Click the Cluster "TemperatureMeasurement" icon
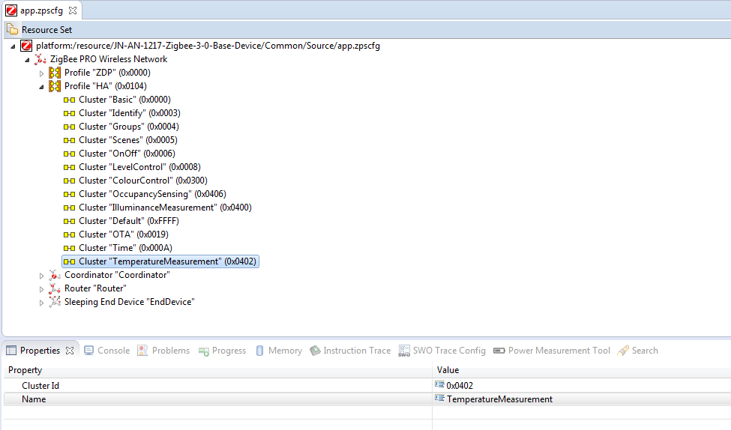The height and width of the screenshot is (430, 731). pyautogui.click(x=69, y=261)
